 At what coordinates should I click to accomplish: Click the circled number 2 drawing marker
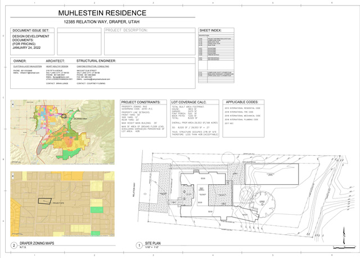13,246
